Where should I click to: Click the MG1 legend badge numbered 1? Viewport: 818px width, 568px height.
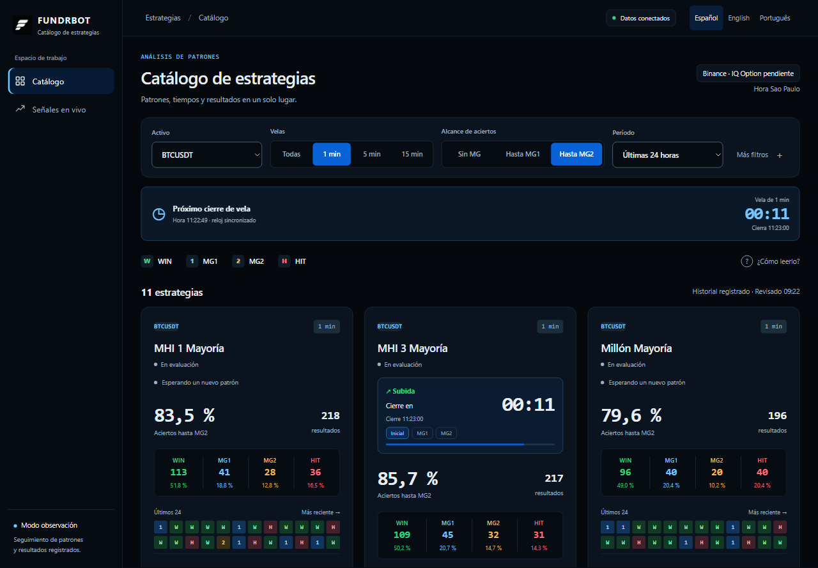click(x=192, y=261)
